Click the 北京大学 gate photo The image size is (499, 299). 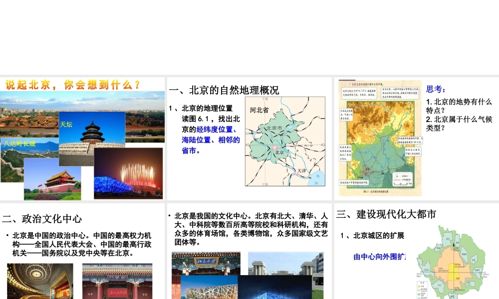point(206,264)
